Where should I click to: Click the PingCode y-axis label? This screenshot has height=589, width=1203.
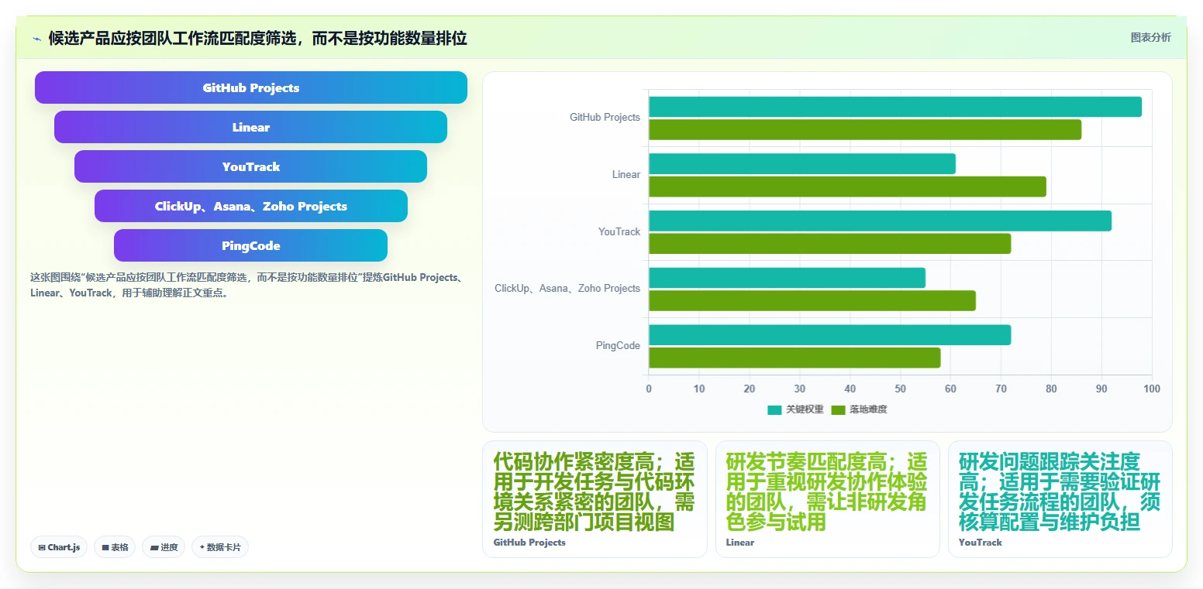618,346
